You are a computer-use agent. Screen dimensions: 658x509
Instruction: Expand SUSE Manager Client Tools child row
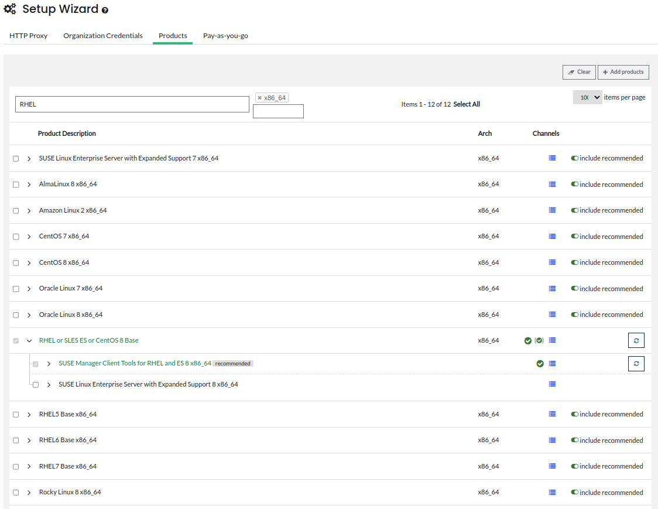click(x=49, y=364)
